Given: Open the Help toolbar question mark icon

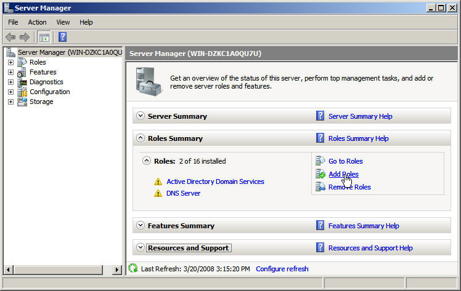Looking at the screenshot, I should pos(62,37).
